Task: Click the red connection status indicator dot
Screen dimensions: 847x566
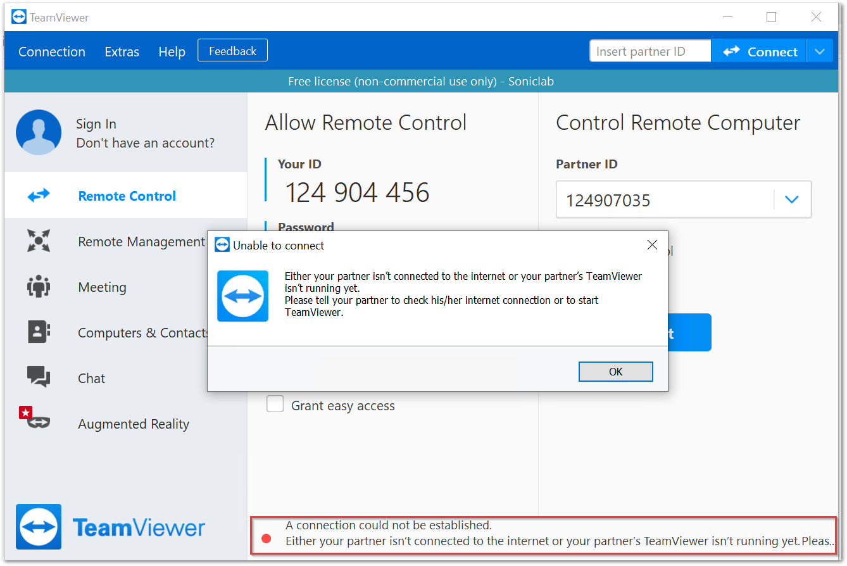Action: click(267, 539)
